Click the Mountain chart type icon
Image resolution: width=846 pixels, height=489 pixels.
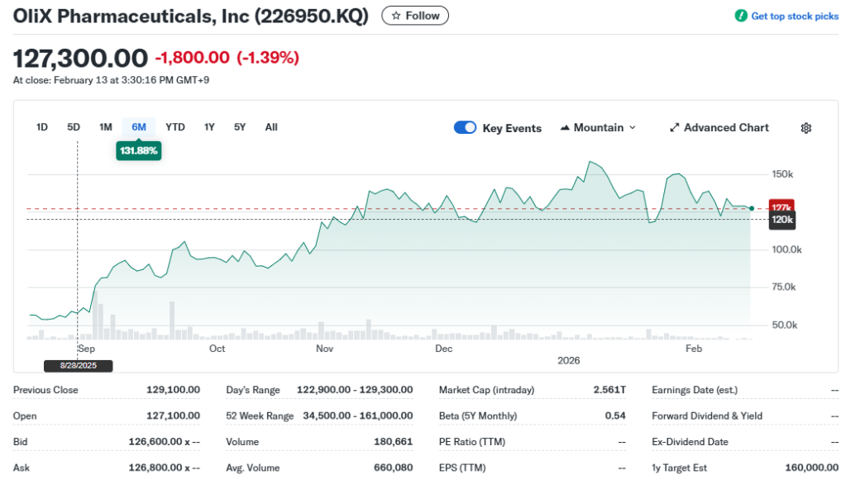click(566, 128)
